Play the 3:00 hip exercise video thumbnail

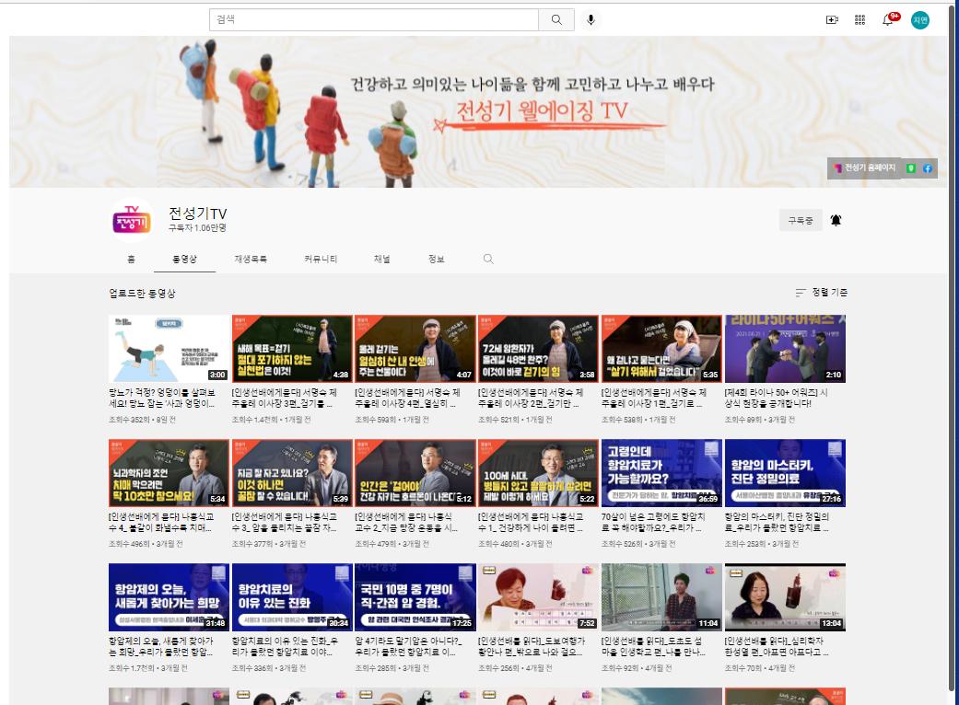(x=169, y=349)
